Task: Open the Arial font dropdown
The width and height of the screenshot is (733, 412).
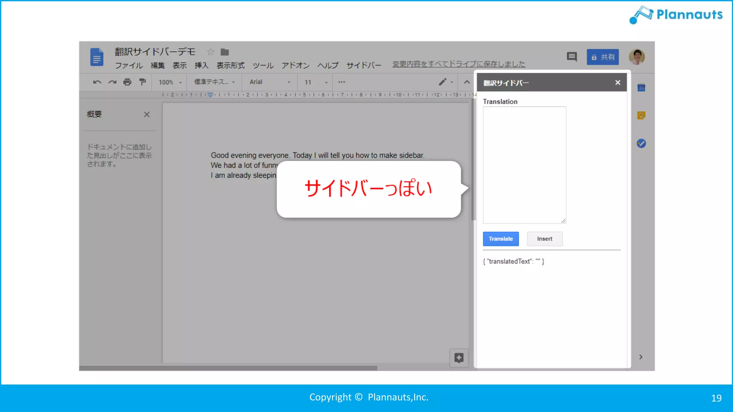Action: pyautogui.click(x=270, y=82)
